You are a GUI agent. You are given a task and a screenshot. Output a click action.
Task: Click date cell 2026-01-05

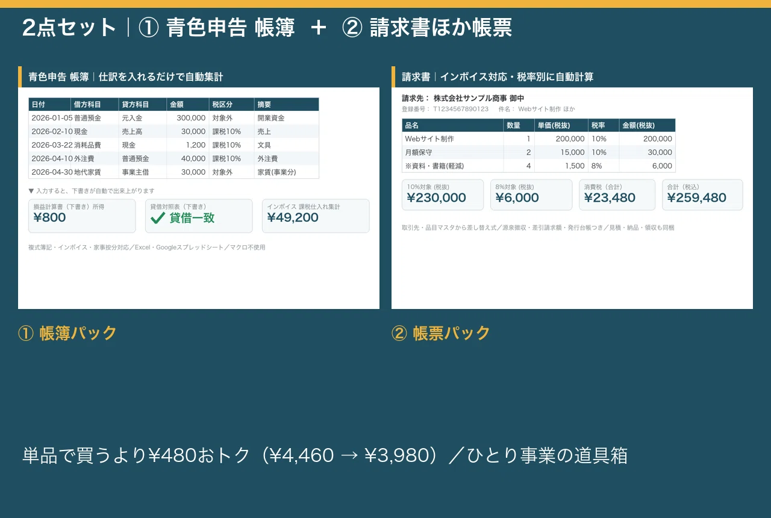pos(51,118)
